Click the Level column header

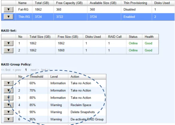click(54, 77)
